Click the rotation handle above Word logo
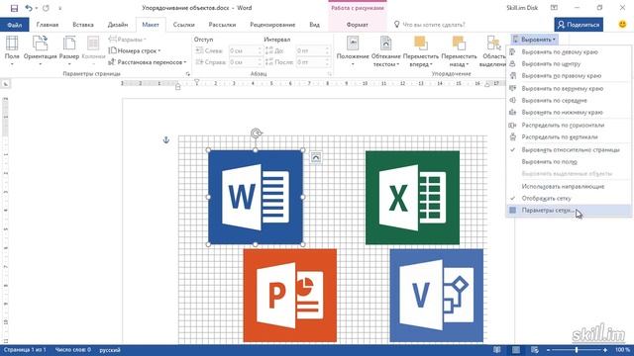Screen dimensions: 634x356 coord(256,133)
